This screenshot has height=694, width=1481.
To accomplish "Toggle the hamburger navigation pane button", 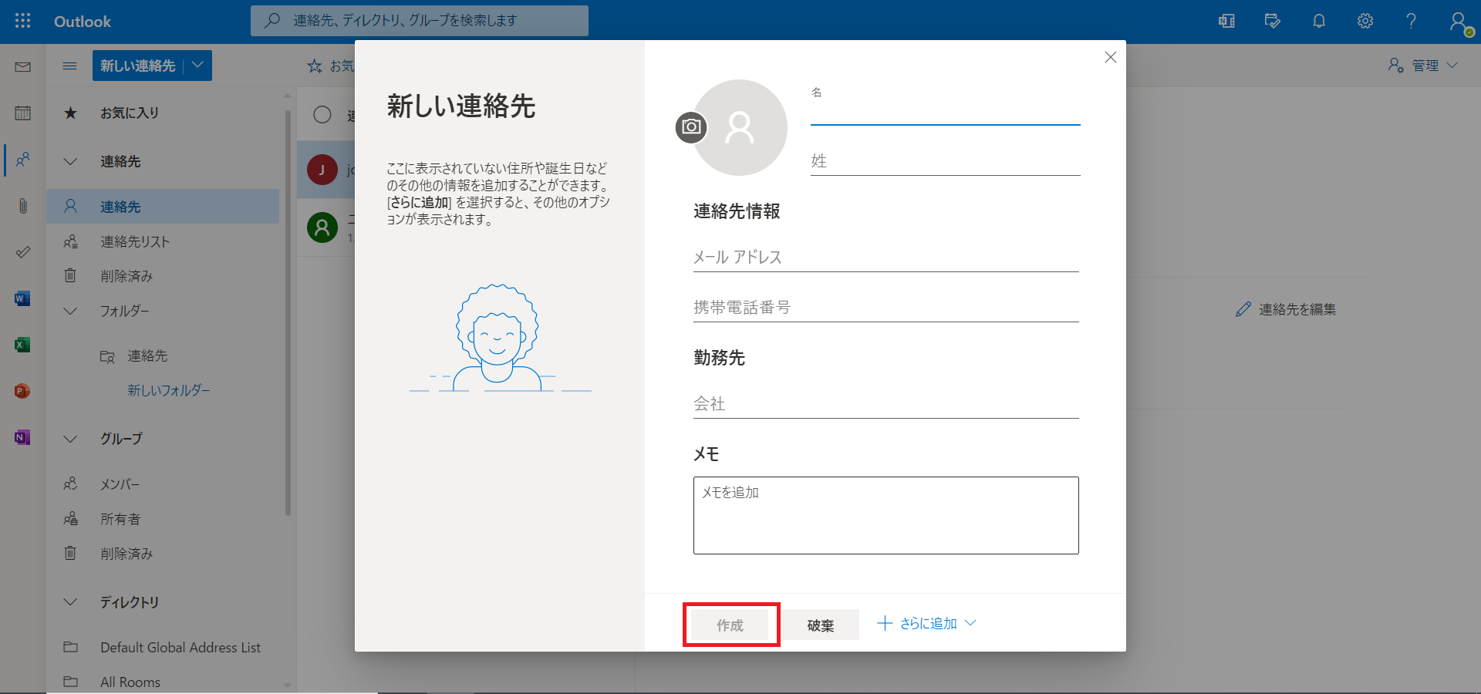I will 69,66.
